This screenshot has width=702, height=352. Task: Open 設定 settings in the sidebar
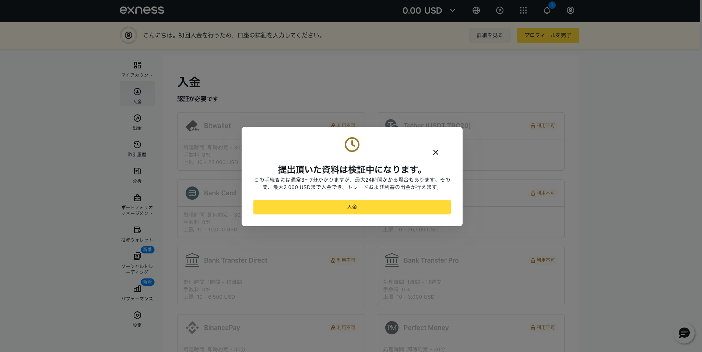coord(137,319)
